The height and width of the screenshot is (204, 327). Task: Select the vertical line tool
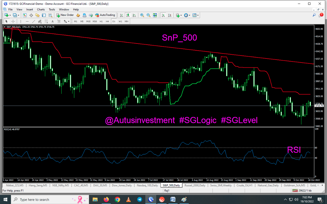click(21, 21)
